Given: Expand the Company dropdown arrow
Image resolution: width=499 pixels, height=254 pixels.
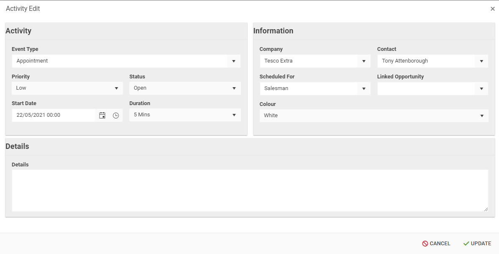Looking at the screenshot, I should point(364,61).
